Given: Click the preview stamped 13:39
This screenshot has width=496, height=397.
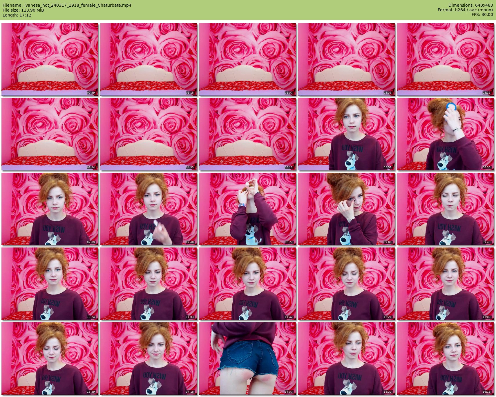Looking at the screenshot, I should pyautogui.click(x=50, y=358).
